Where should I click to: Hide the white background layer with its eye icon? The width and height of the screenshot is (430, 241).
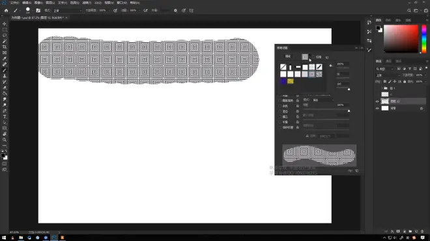click(377, 108)
